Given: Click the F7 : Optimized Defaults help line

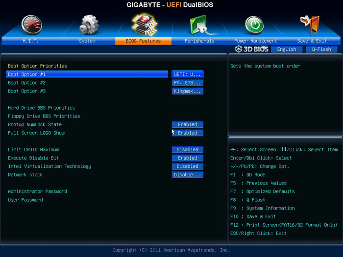Looking at the screenshot, I should (263, 191).
